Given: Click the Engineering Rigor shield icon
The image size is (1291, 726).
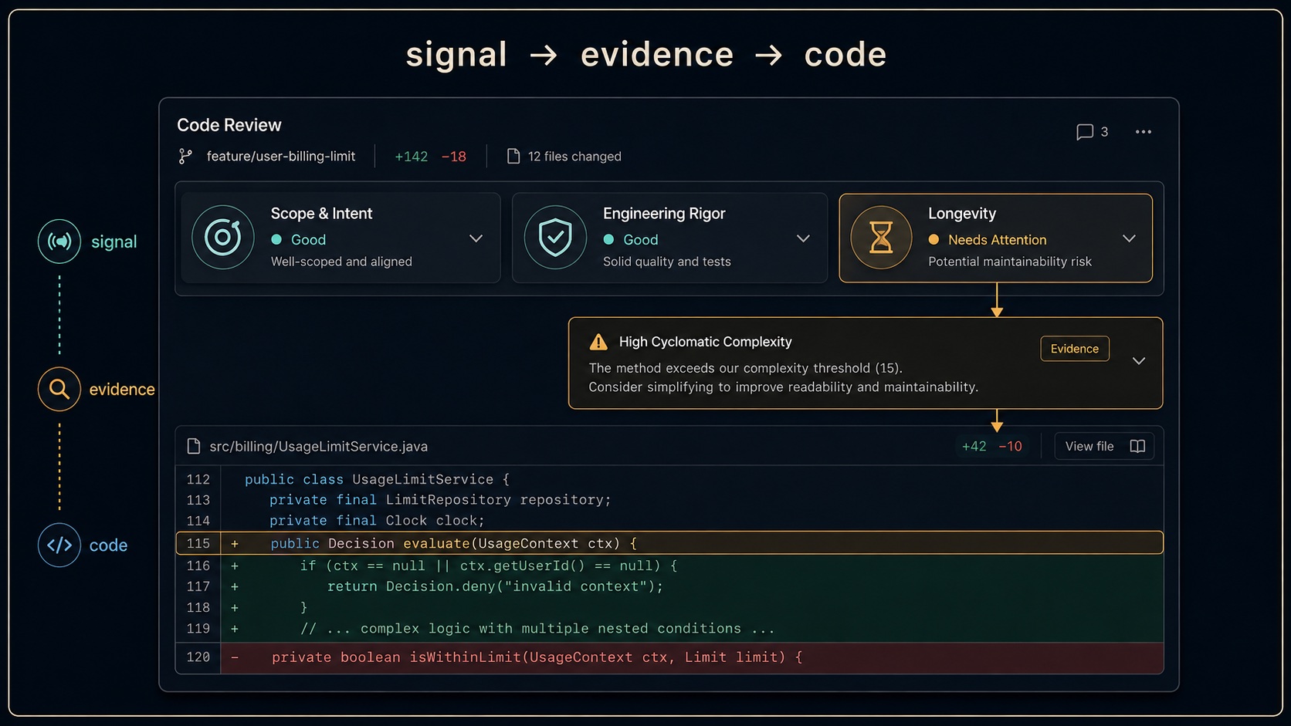Looking at the screenshot, I should 555,238.
